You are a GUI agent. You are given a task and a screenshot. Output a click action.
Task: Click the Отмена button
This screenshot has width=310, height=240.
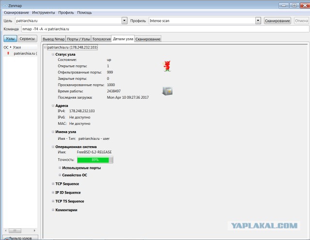click(301, 21)
